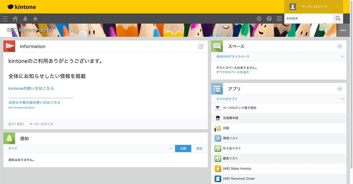Open the developer code icon
This screenshot has height=184, width=353.
[279, 18]
